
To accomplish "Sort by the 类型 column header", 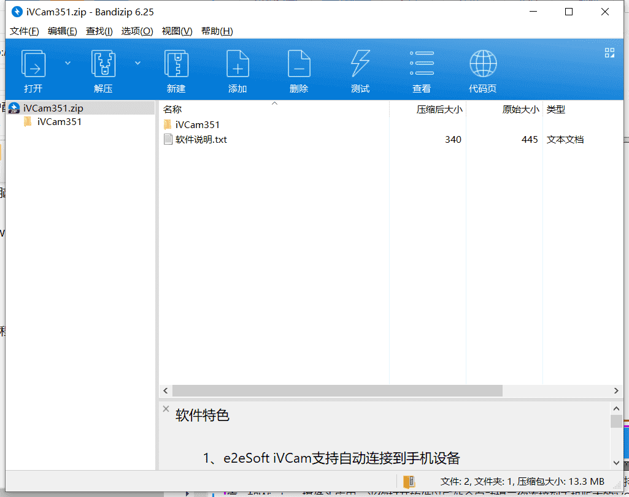I will (582, 109).
